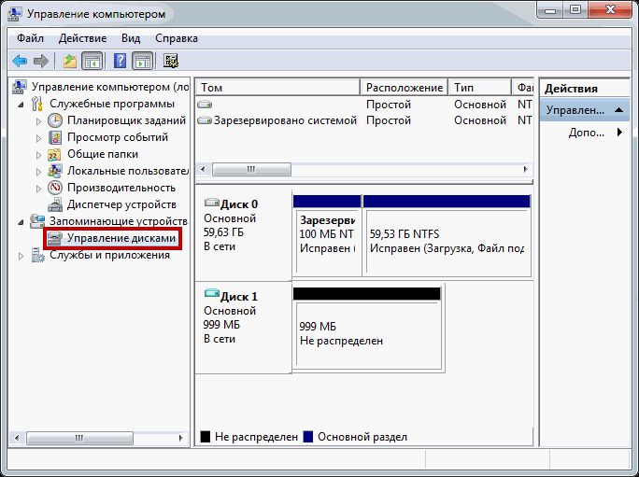Click the Диск 0 59,63 ГБ label

(x=223, y=232)
